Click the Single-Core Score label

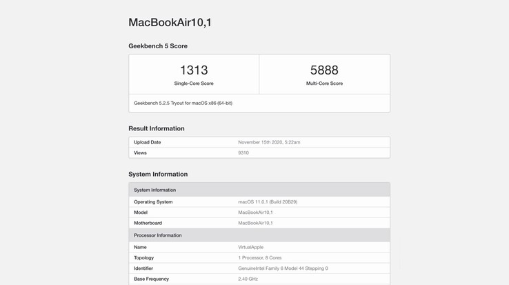(194, 83)
